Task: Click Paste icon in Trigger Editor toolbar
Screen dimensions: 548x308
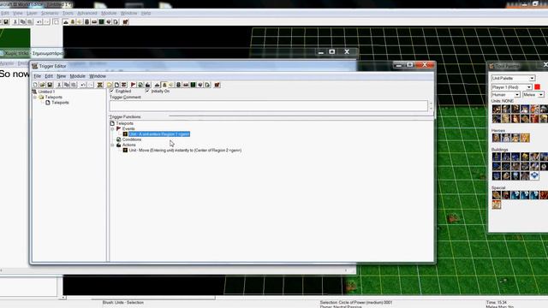Action: pyautogui.click(x=74, y=85)
